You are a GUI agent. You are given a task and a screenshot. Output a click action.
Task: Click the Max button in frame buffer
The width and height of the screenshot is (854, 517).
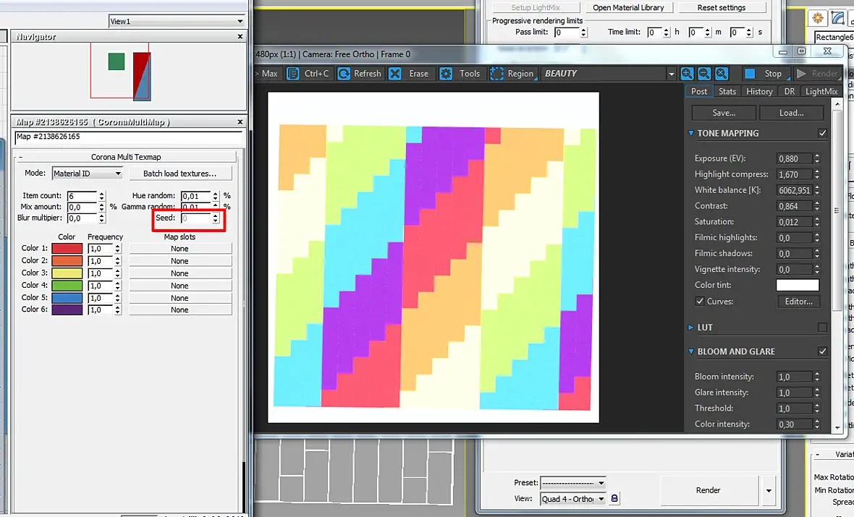[269, 74]
